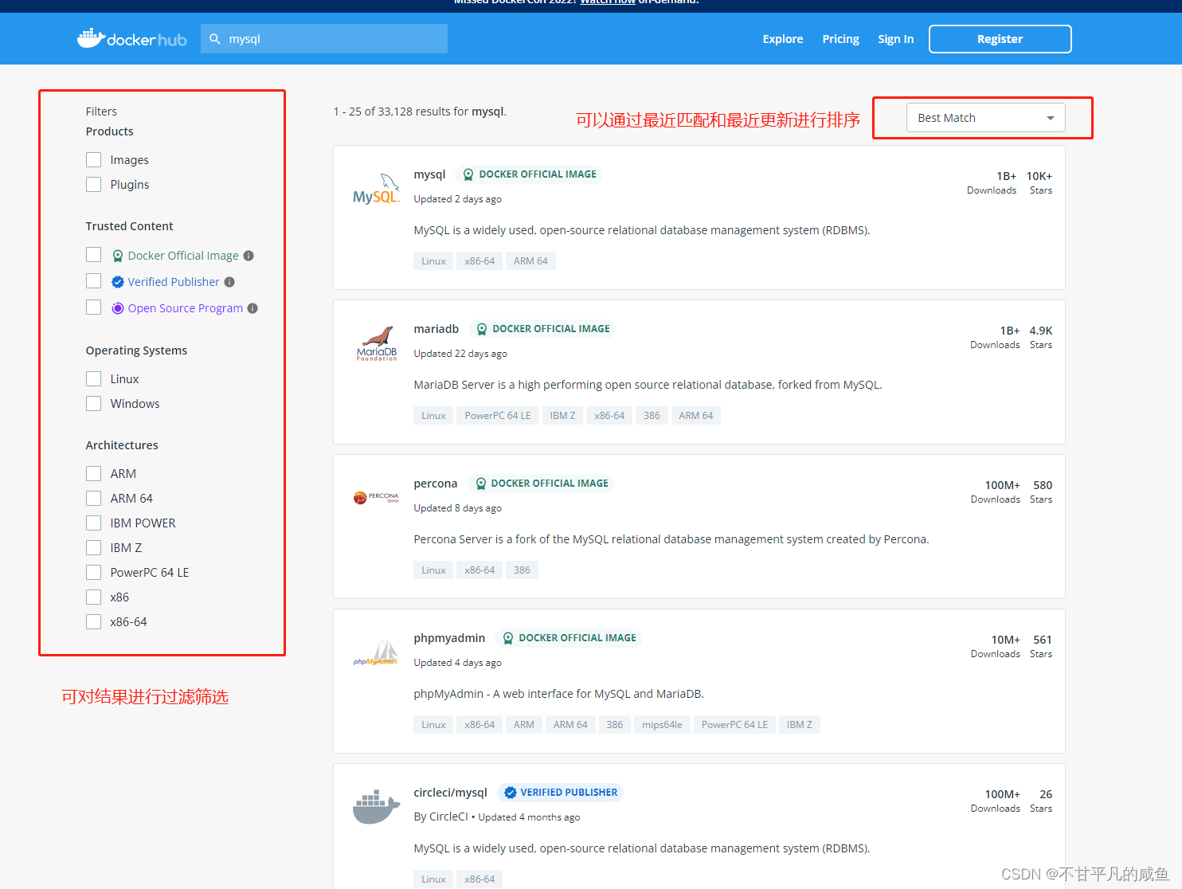This screenshot has width=1182, height=889.
Task: Select the ARM architecture checkbox
Action: [94, 474]
